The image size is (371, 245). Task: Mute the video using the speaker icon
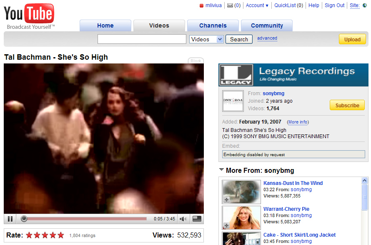coord(183,219)
